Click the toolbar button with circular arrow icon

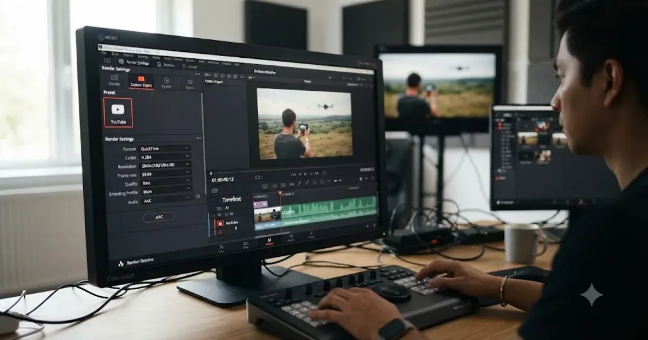[x=189, y=65]
